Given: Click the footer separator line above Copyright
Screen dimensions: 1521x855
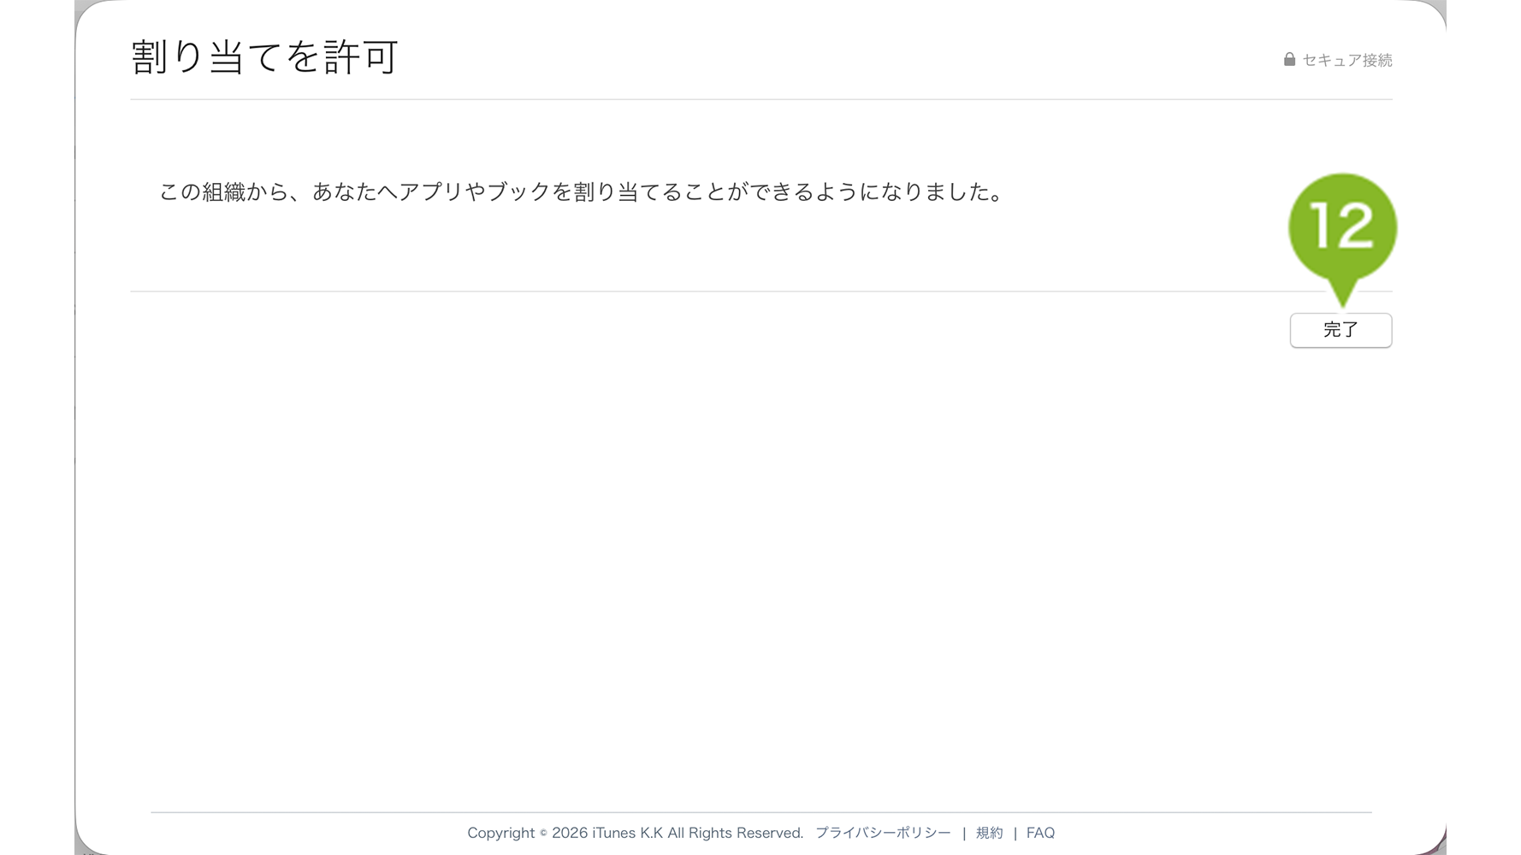Looking at the screenshot, I should click(760, 812).
